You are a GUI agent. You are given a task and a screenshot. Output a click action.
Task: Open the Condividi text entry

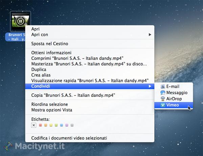tap(41, 86)
